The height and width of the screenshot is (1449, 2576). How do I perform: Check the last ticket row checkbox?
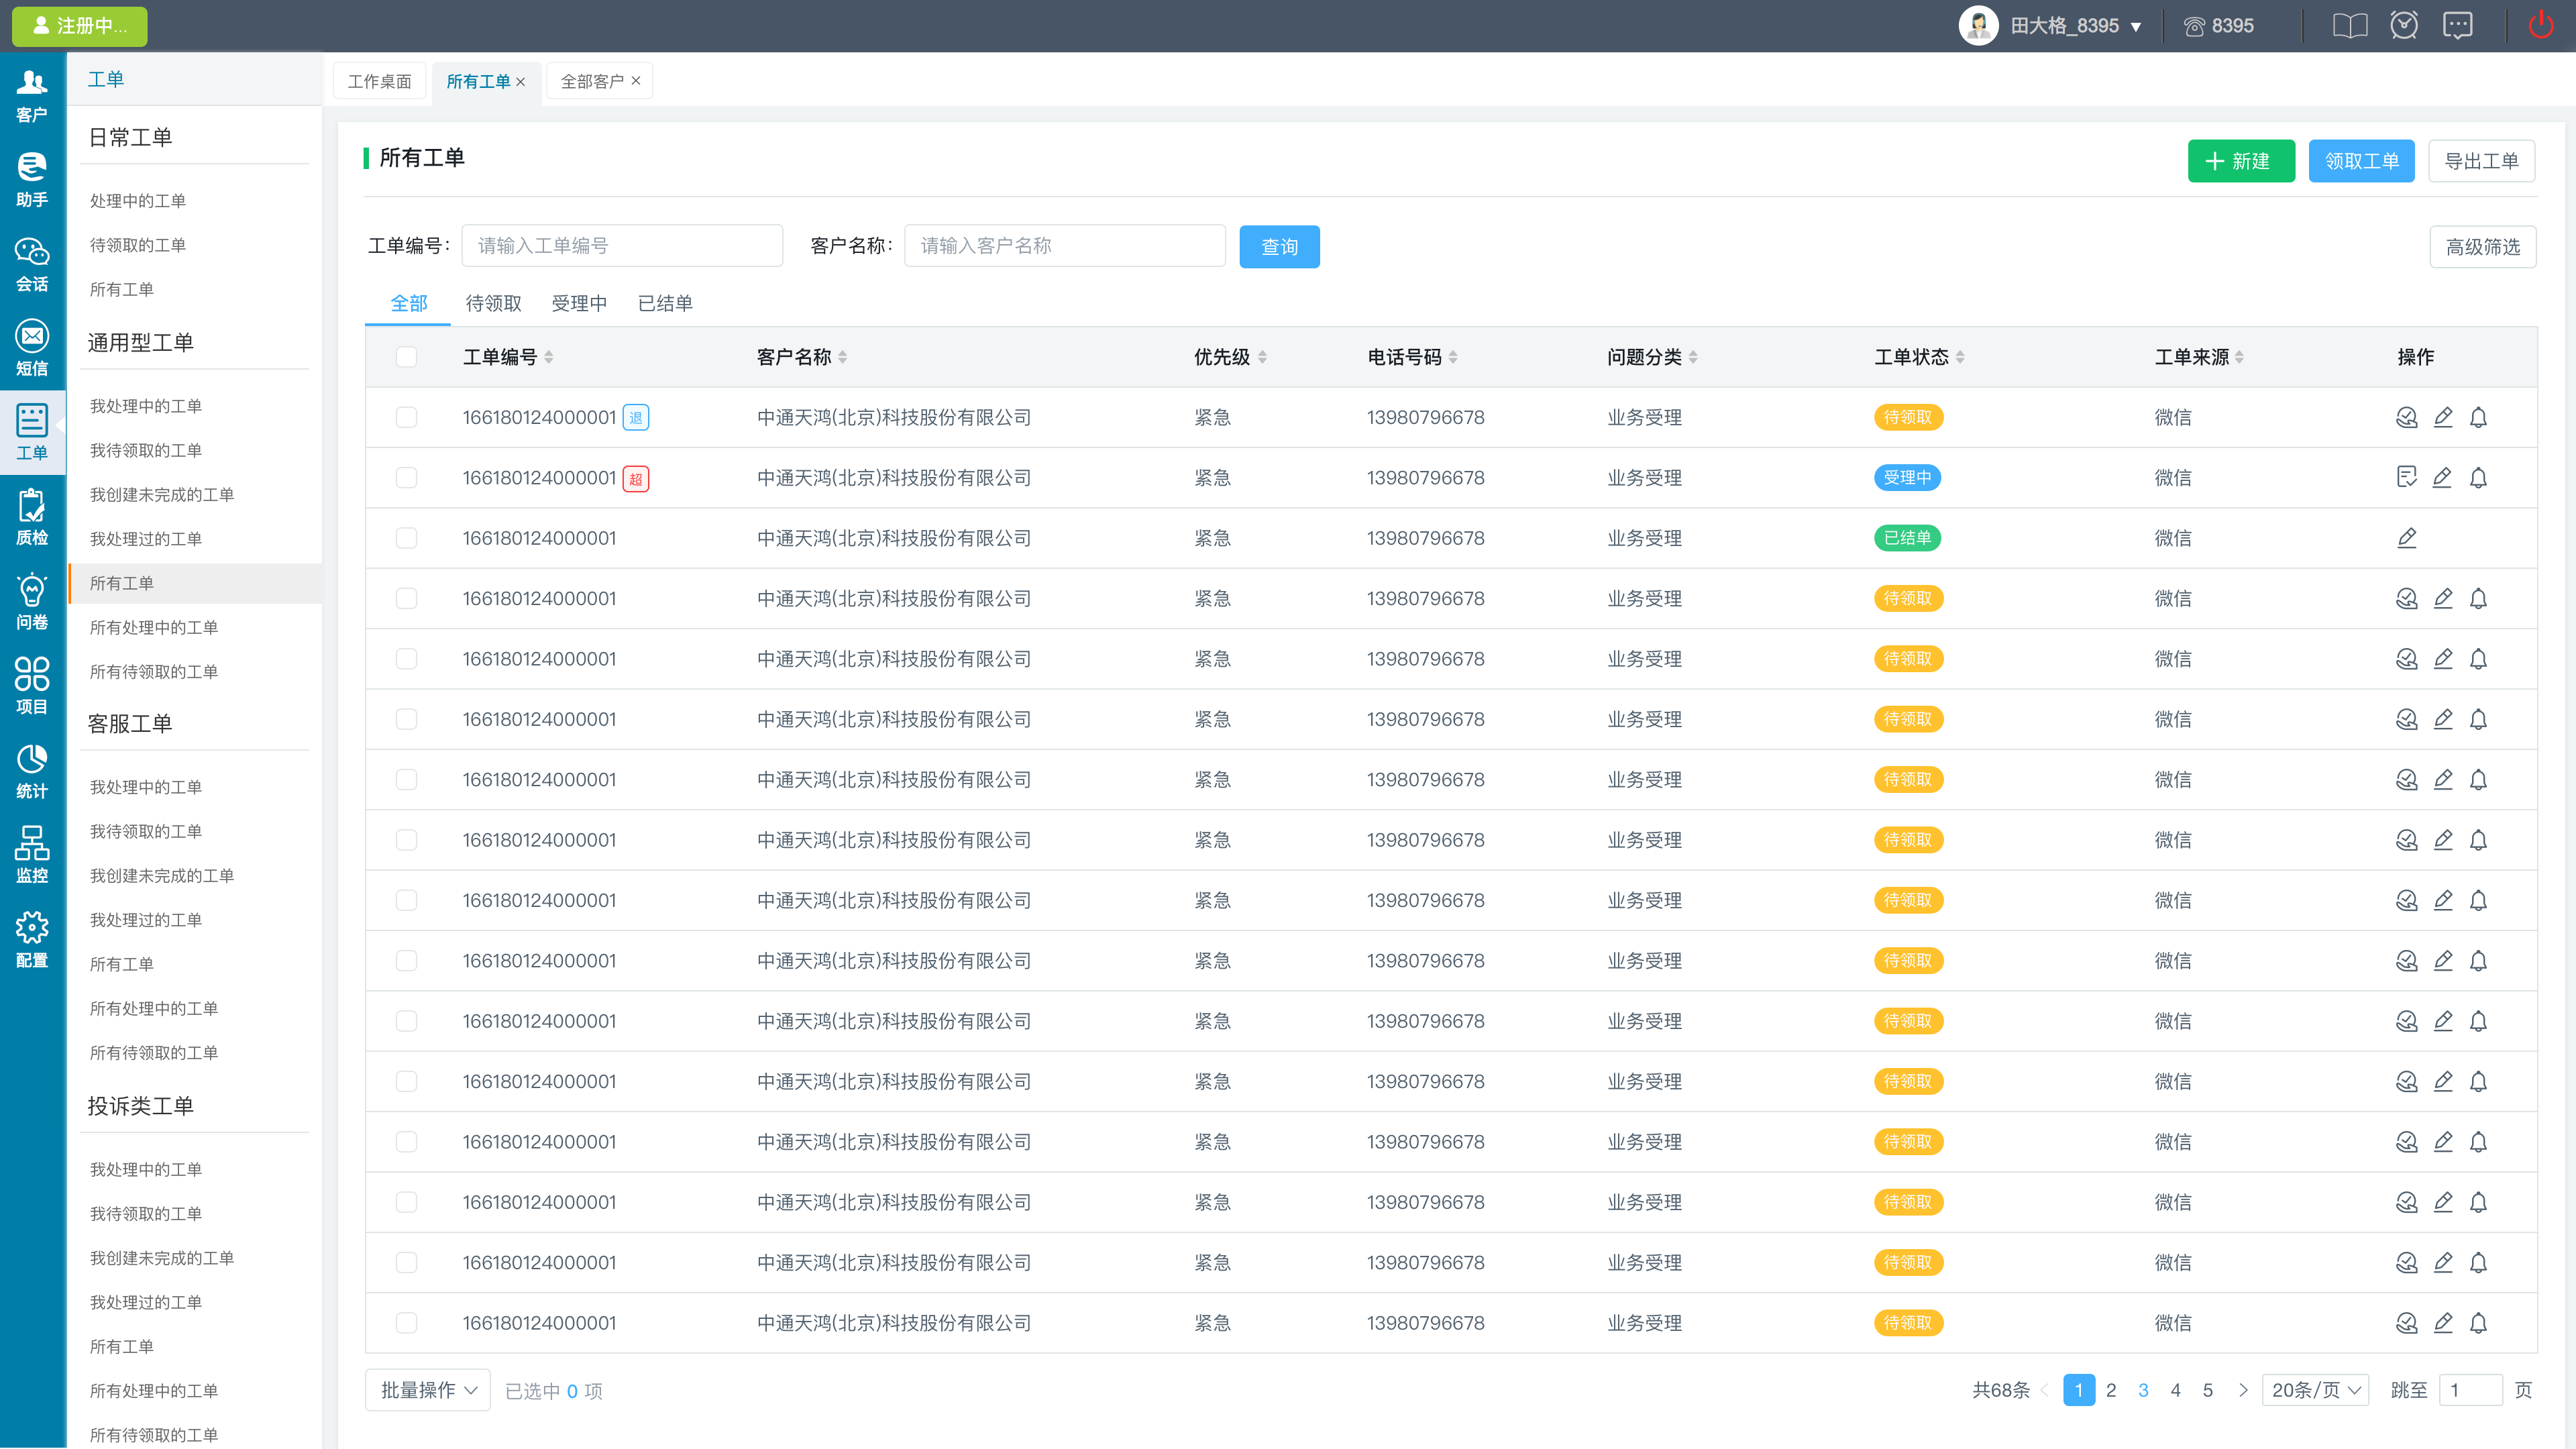[x=406, y=1323]
